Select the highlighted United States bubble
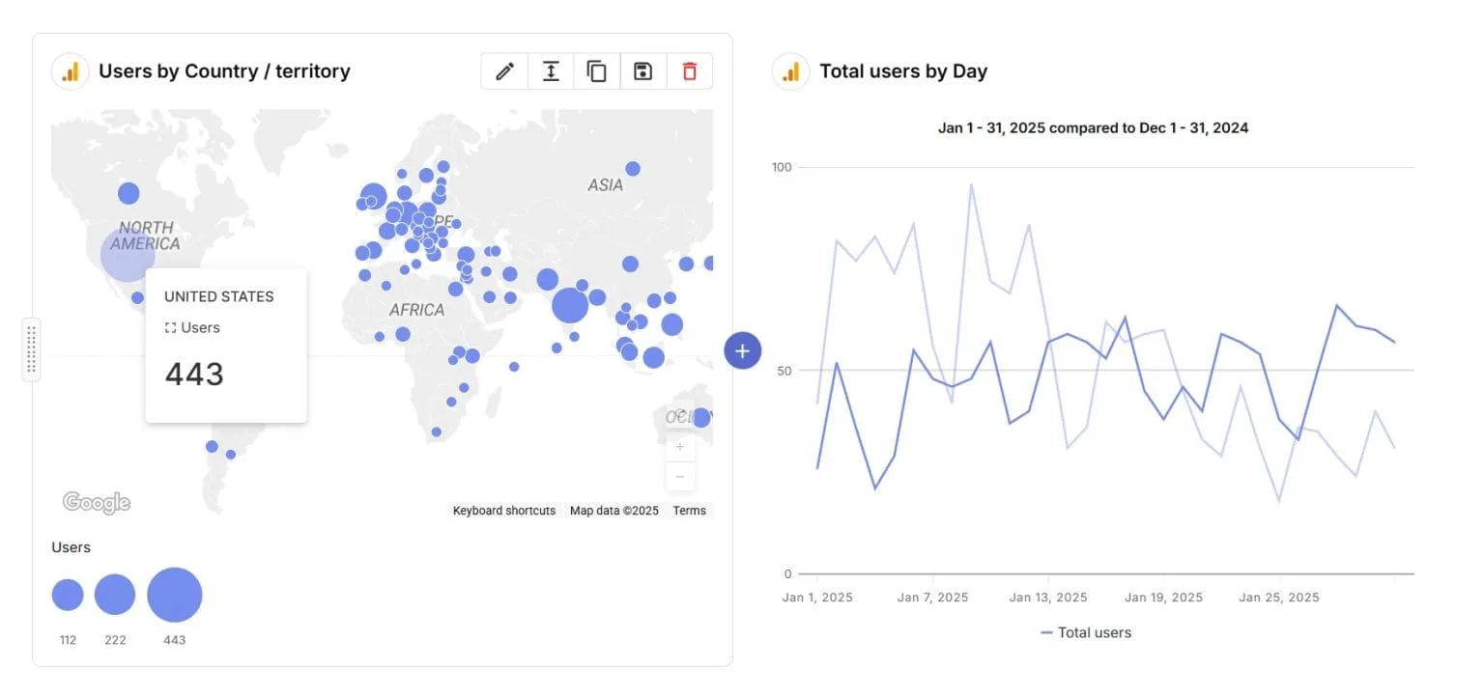Viewport: 1484px width, 696px height. [128, 255]
